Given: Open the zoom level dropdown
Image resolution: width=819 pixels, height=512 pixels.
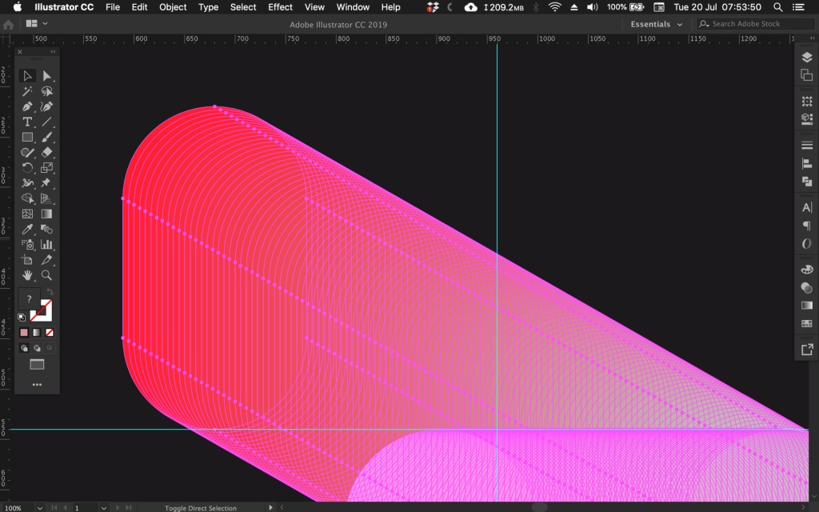Looking at the screenshot, I should (38, 508).
